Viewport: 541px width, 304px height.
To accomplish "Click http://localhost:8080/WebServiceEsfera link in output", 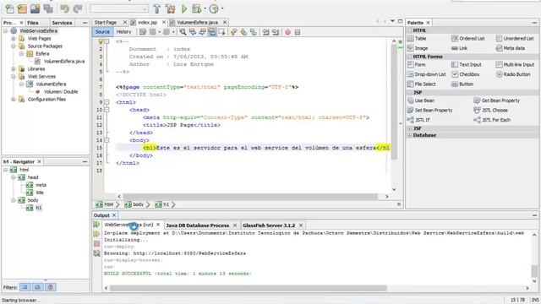I will click(x=189, y=253).
